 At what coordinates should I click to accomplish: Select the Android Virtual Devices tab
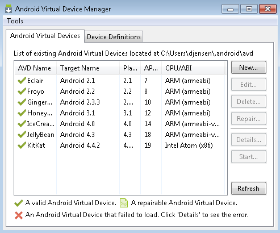click(45, 36)
